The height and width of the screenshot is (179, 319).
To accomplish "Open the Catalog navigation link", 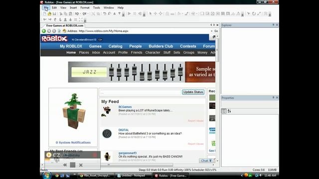I will point(115,46).
